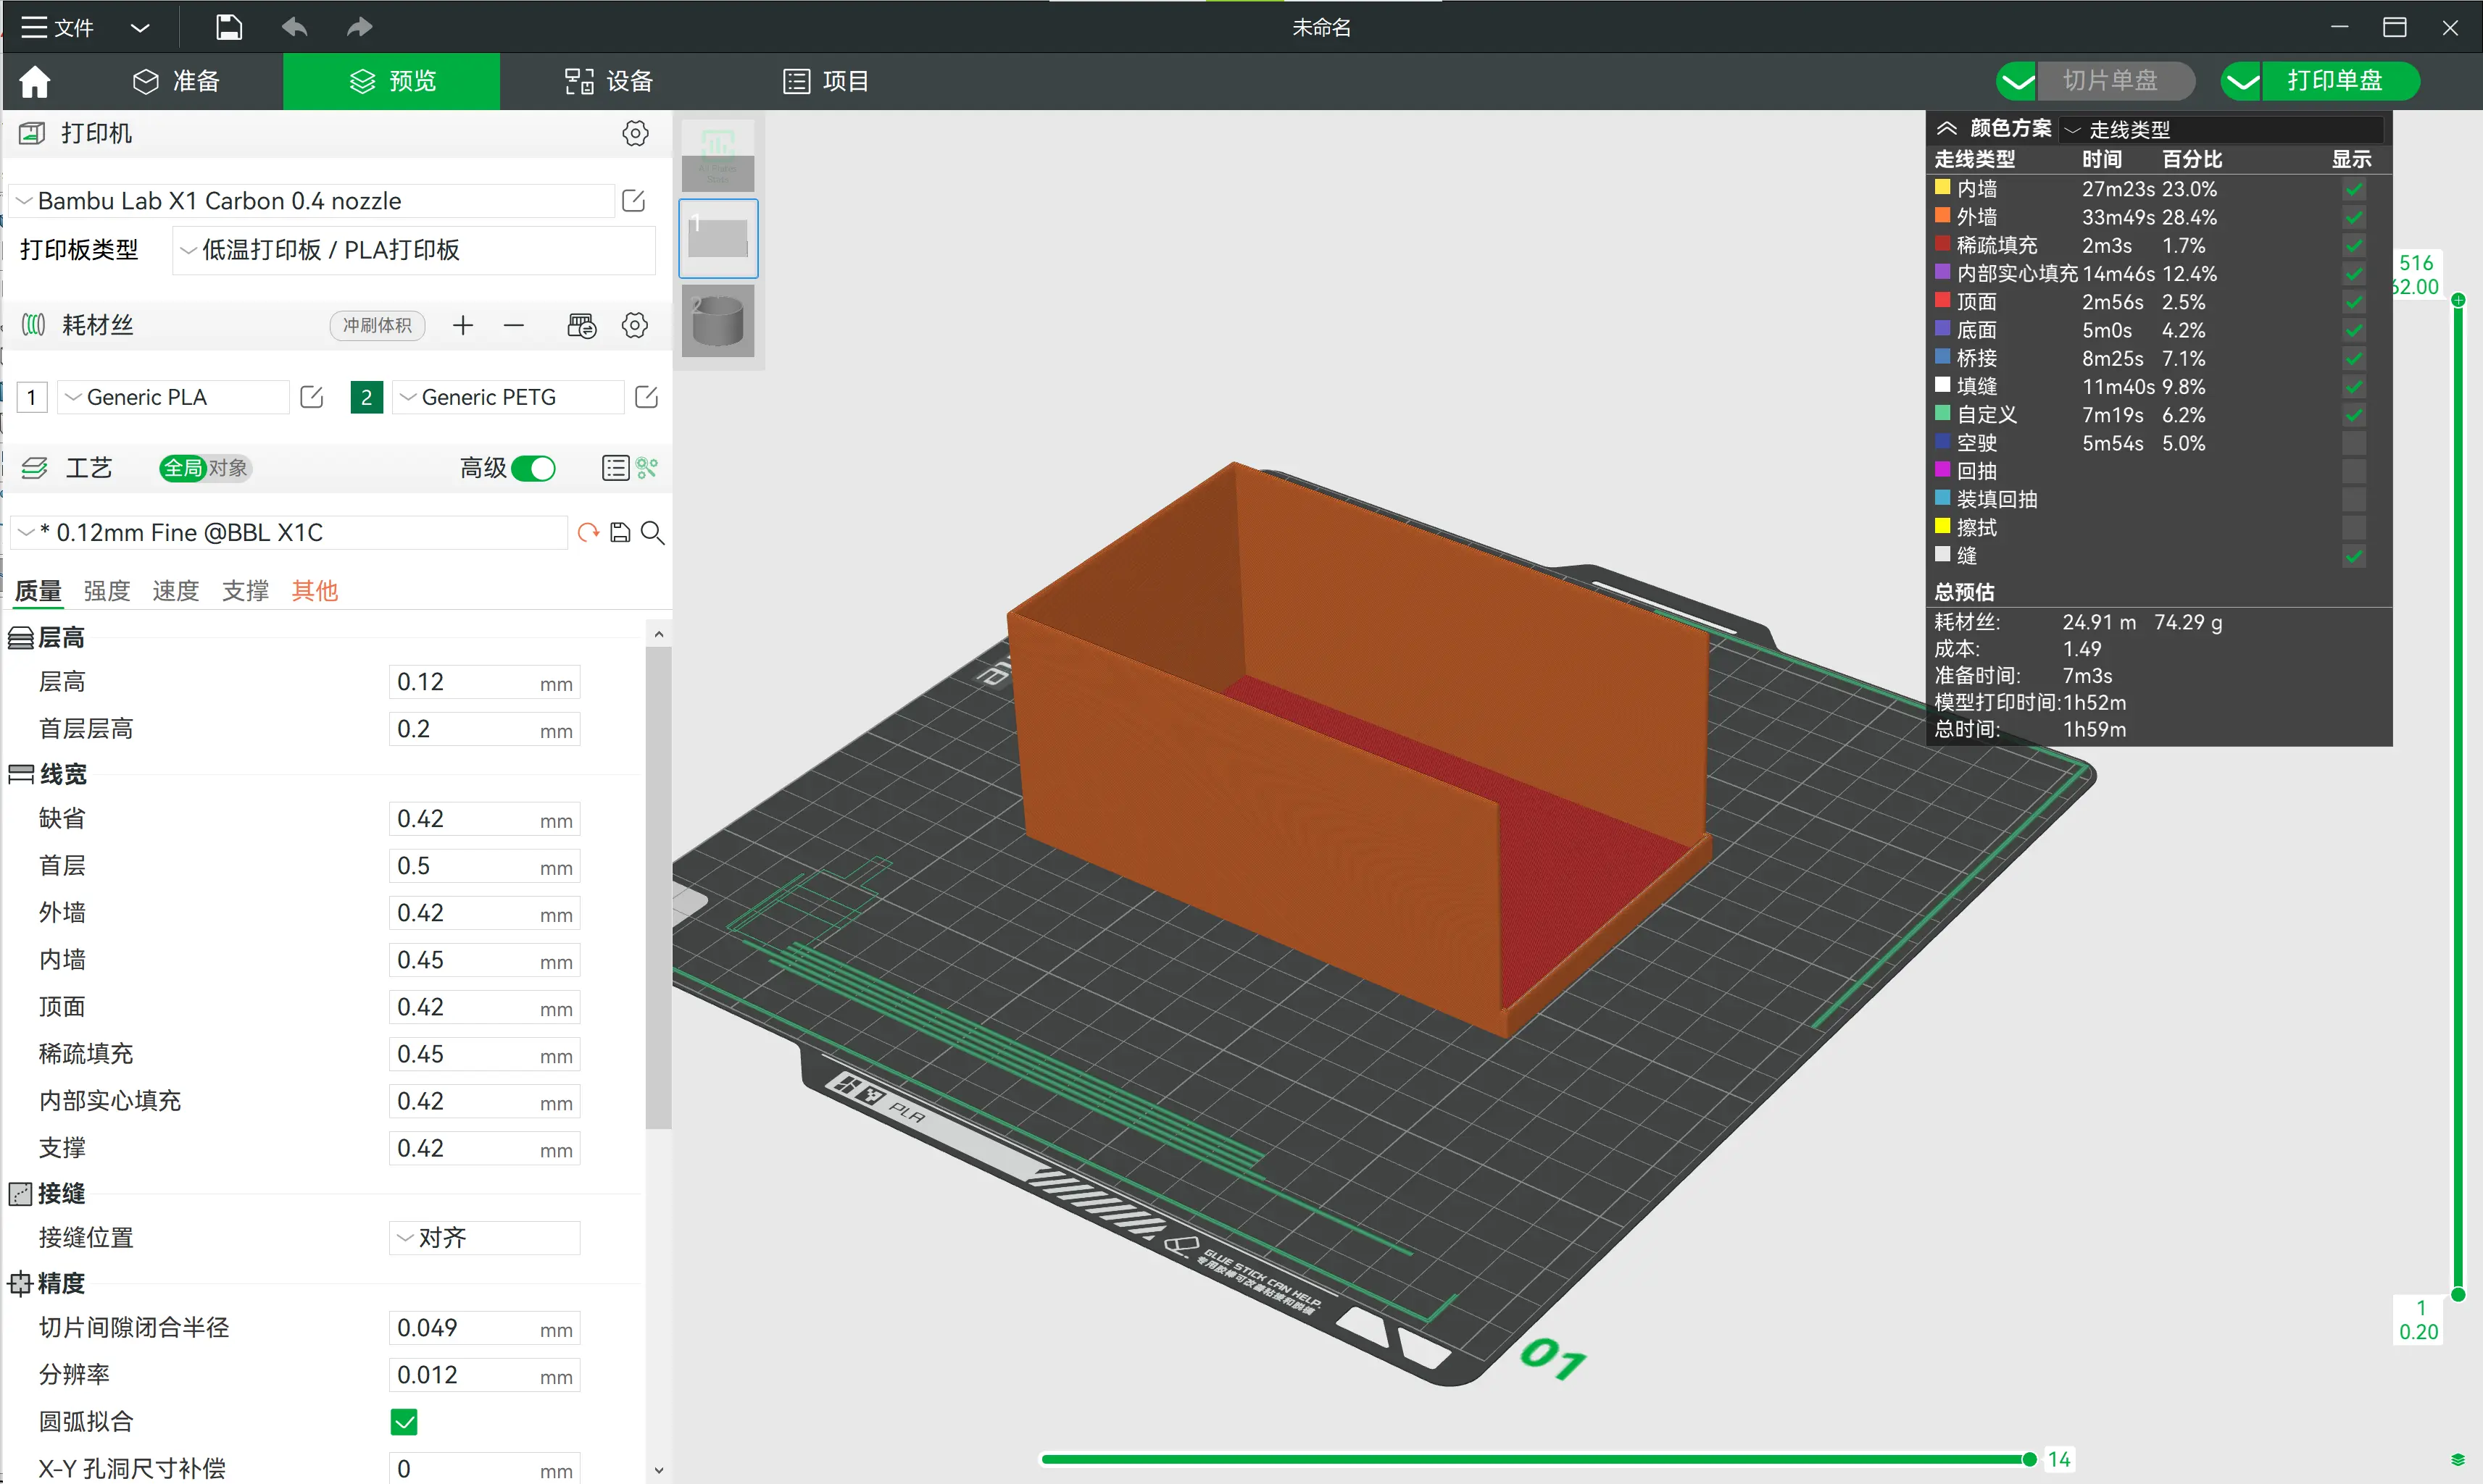Open the 接缝位置 seam position dropdown
This screenshot has height=1484, width=2483.
(484, 1238)
